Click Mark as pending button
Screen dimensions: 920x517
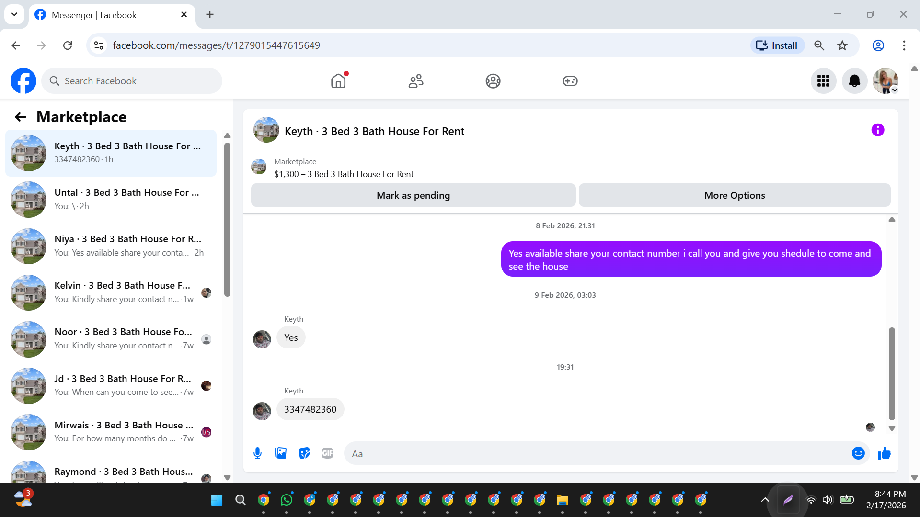click(x=413, y=195)
